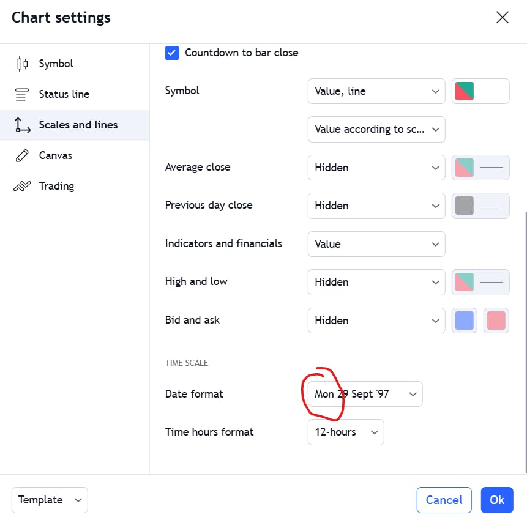Open the Average close visibility dropdown
This screenshot has height=523, width=527.
pos(376,168)
